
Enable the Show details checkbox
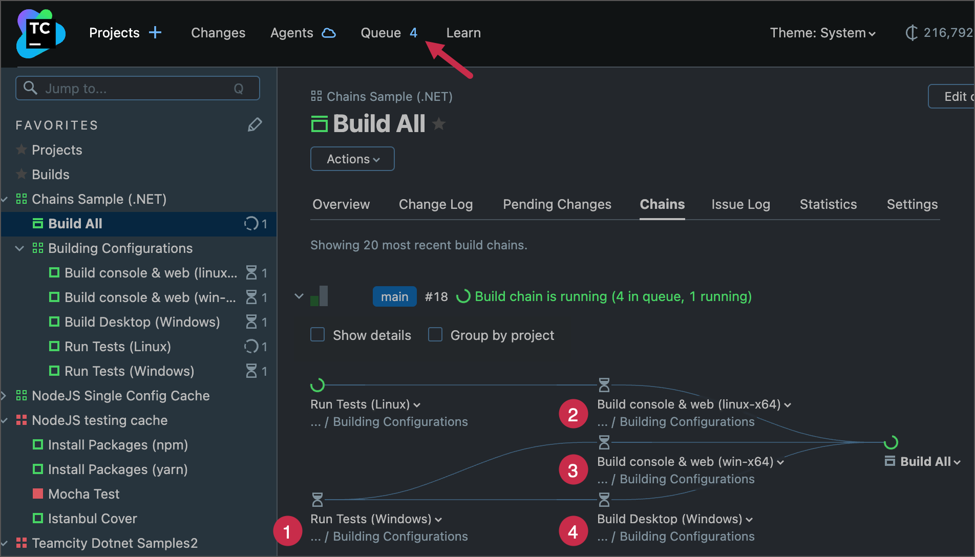(x=317, y=334)
